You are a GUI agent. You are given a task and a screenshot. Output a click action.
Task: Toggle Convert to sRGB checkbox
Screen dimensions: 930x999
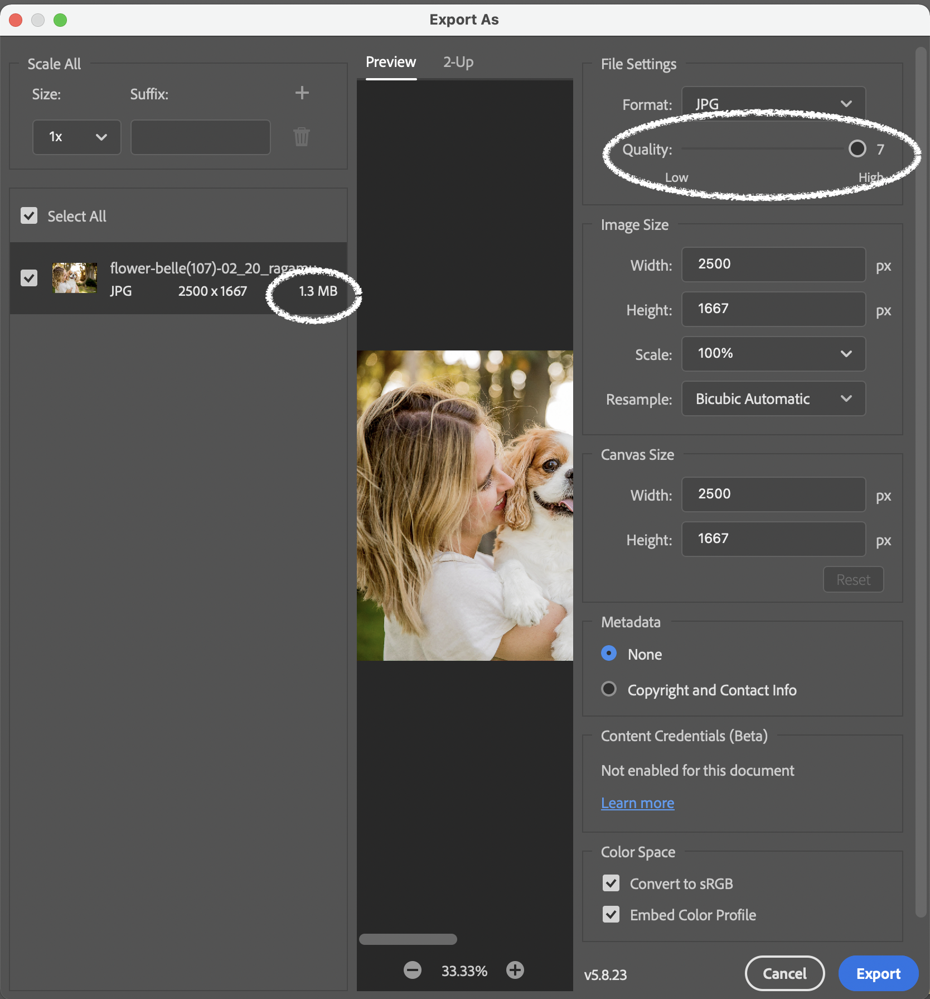pyautogui.click(x=611, y=883)
